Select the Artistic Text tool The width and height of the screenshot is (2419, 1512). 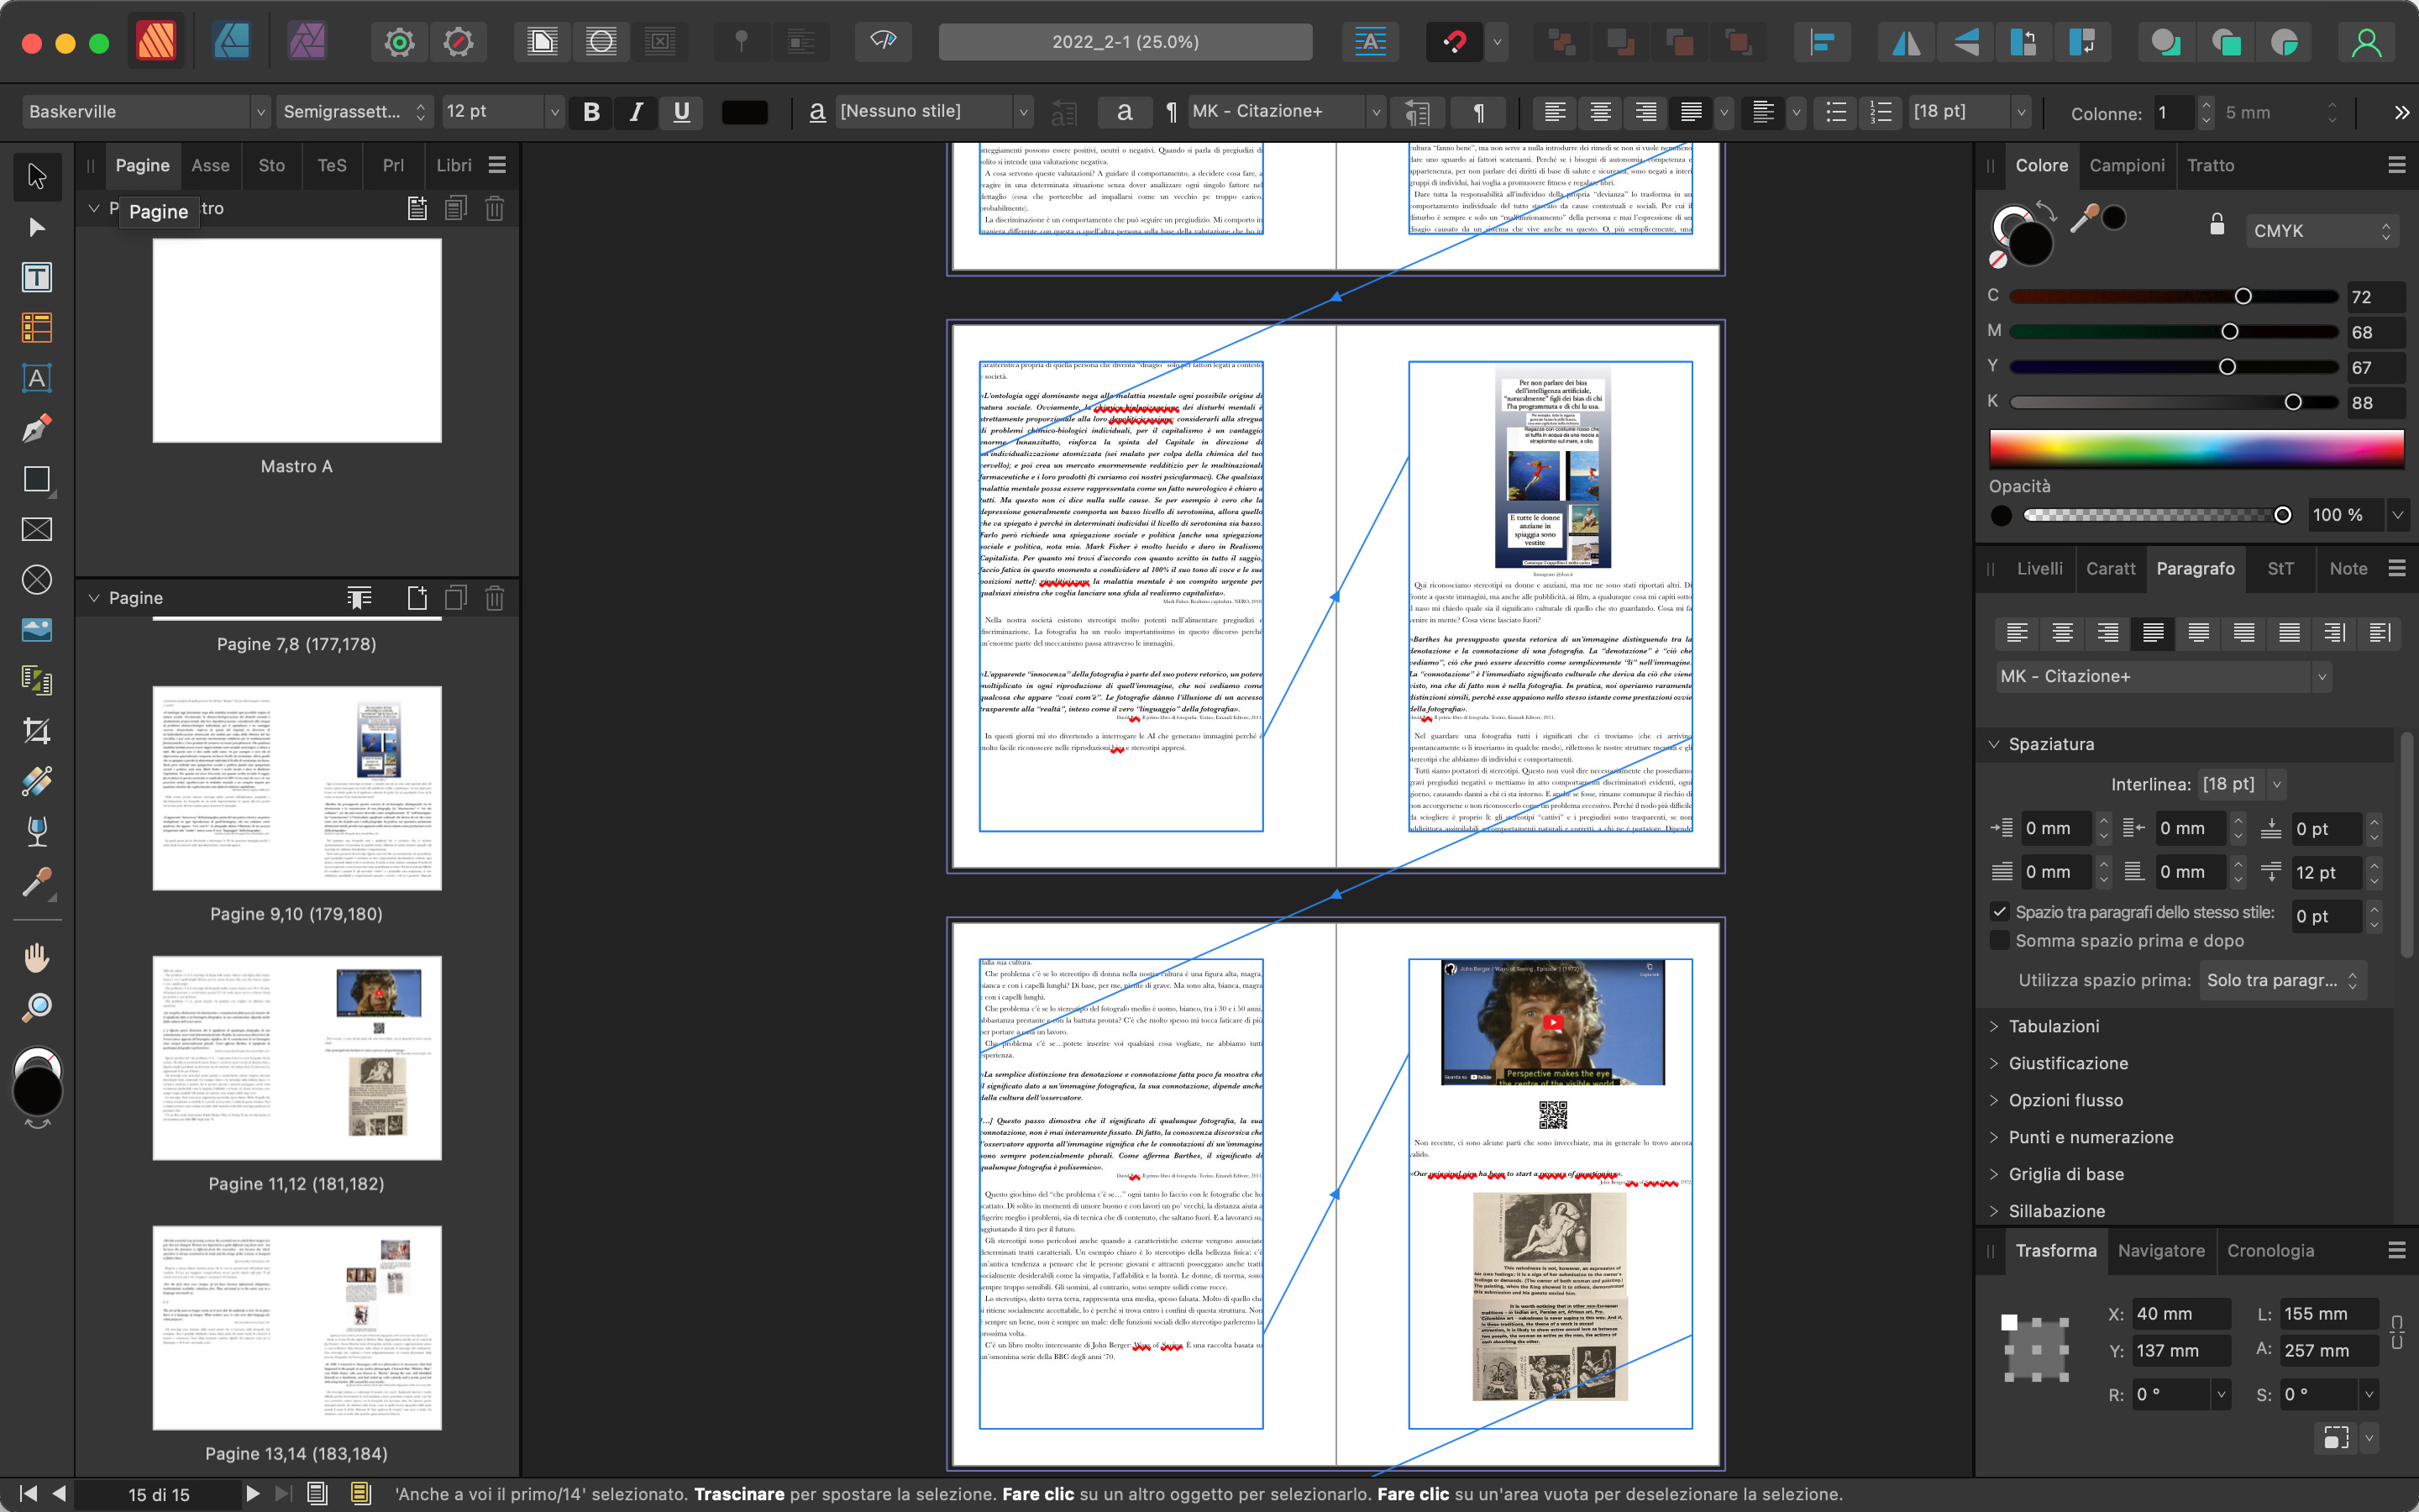[37, 379]
